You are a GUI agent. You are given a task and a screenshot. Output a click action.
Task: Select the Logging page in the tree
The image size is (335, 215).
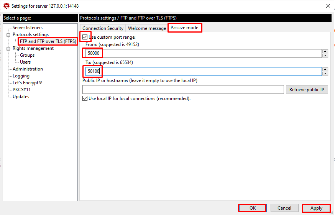21,76
